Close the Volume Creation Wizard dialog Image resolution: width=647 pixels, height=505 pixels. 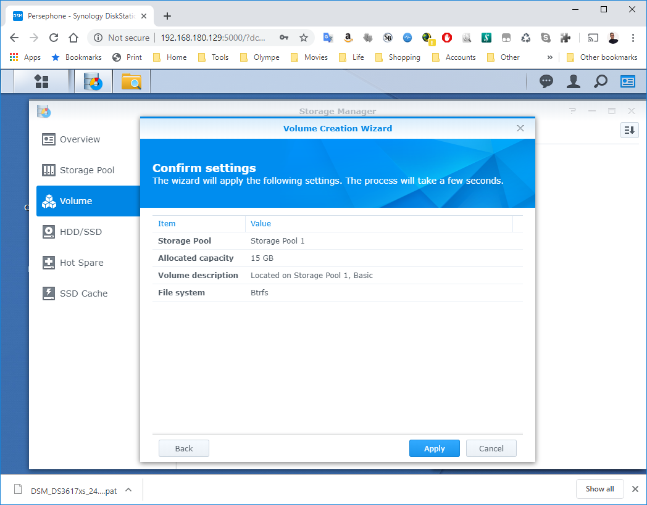click(520, 128)
